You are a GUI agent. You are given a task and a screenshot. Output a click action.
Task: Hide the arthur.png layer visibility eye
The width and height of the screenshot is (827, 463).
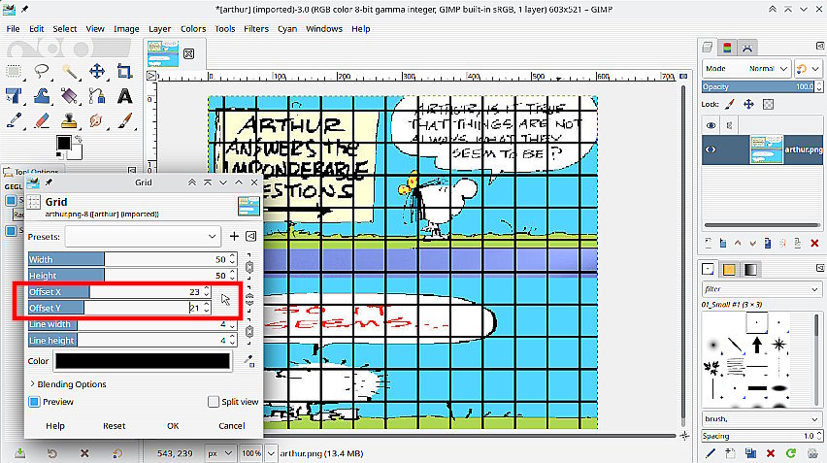click(711, 149)
